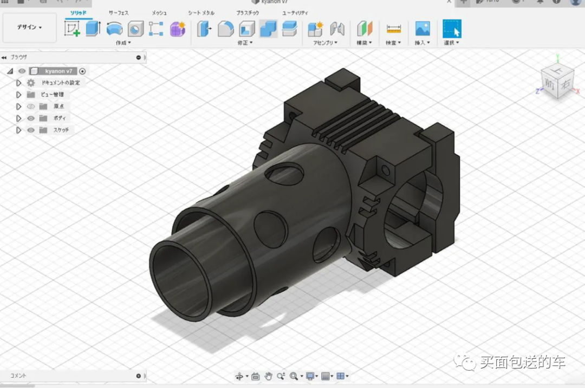The image size is (585, 388).
Task: Click the Zoom magnifier icon
Action: point(281,377)
